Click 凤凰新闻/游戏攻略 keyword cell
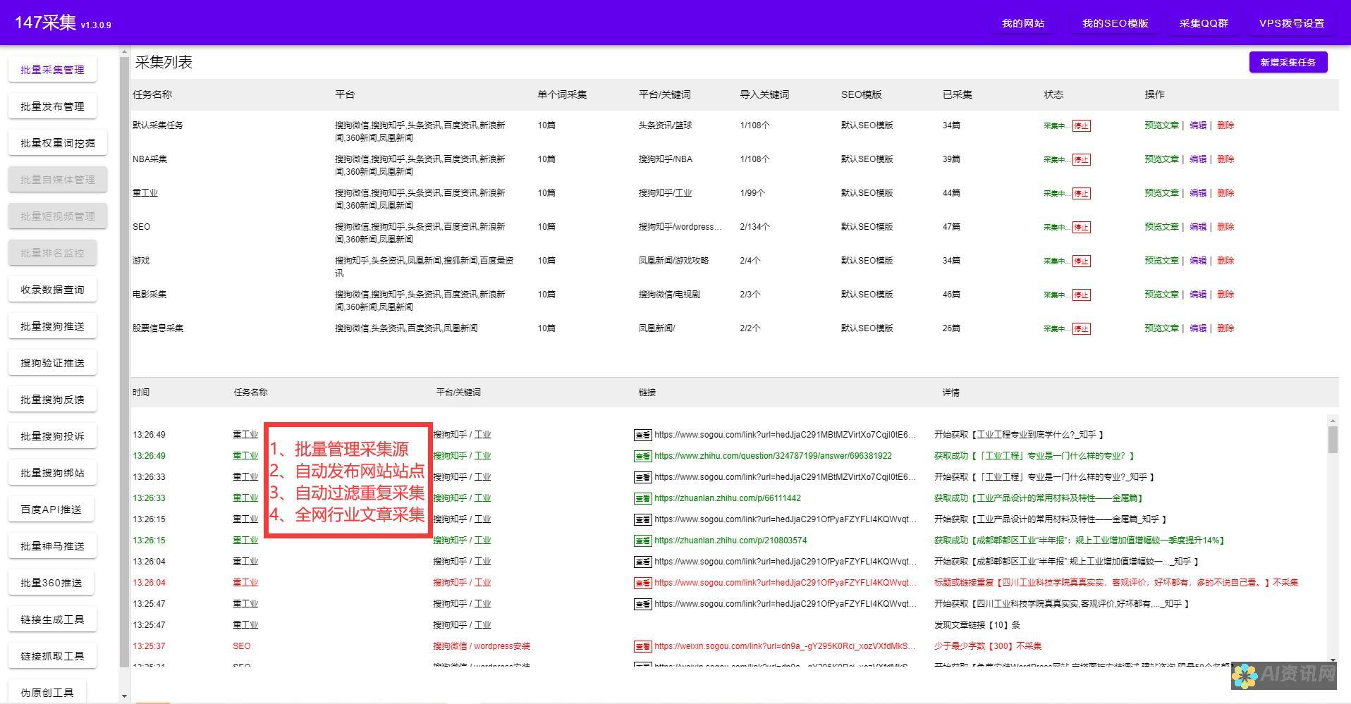This screenshot has height=704, width=1351. 673,261
